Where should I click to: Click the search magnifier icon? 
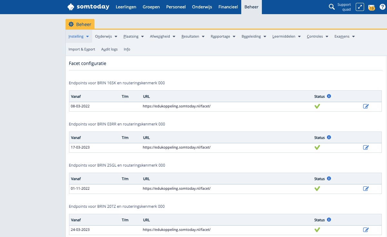[x=332, y=7]
